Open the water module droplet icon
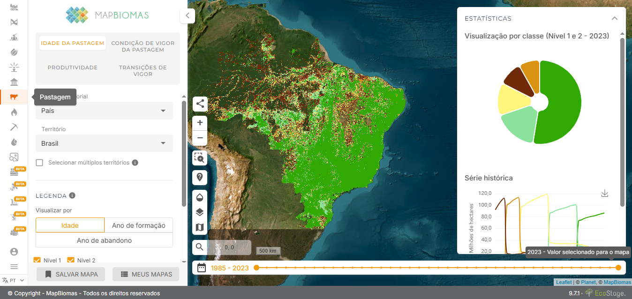This screenshot has height=299, width=632. pos(14,142)
